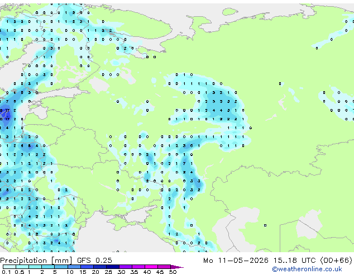The width and height of the screenshot is (354, 274).
Task: Click the over-50 mm legend arrow tip
Action: tap(177, 267)
